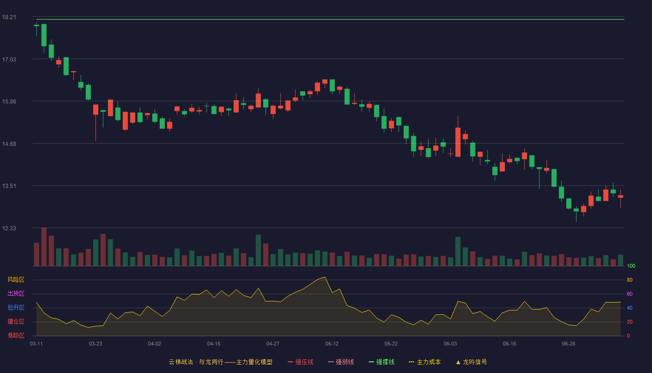Click the 18.21 price axis label
Image resolution: width=652 pixels, height=373 pixels.
[9, 17]
